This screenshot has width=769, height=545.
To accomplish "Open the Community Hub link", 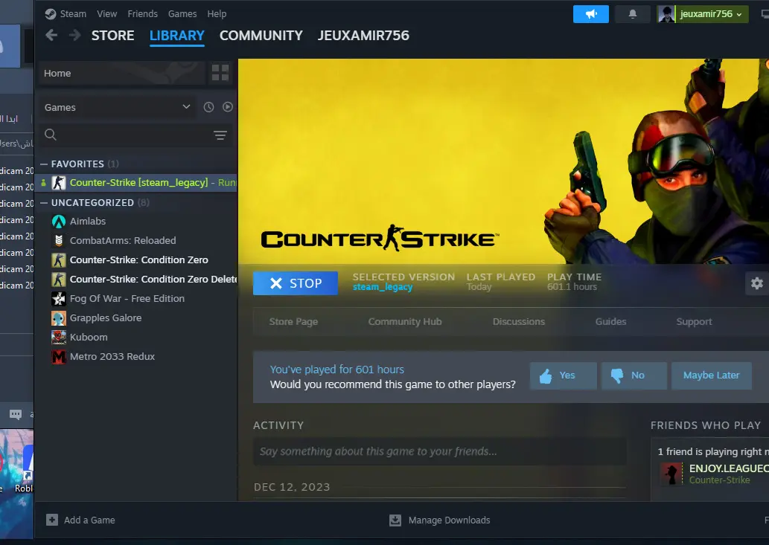I will [405, 322].
